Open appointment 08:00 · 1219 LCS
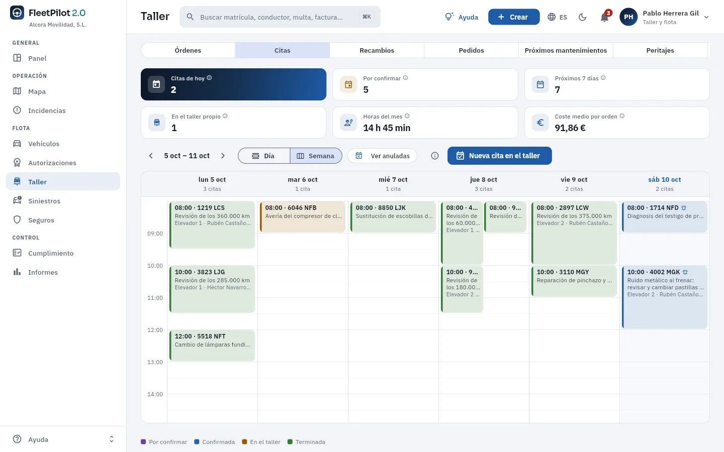 (212, 225)
